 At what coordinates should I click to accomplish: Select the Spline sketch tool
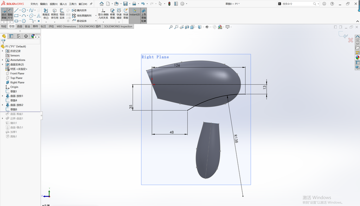point(31,10)
